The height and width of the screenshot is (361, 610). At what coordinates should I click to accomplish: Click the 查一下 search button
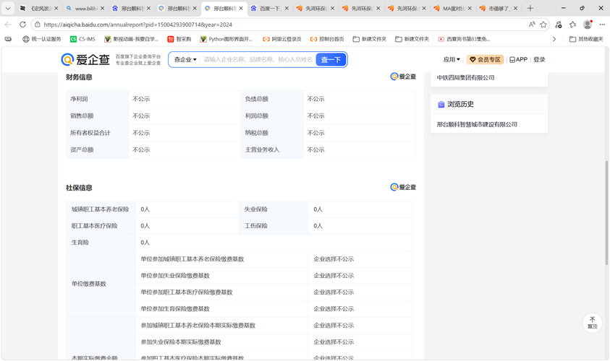click(x=331, y=59)
